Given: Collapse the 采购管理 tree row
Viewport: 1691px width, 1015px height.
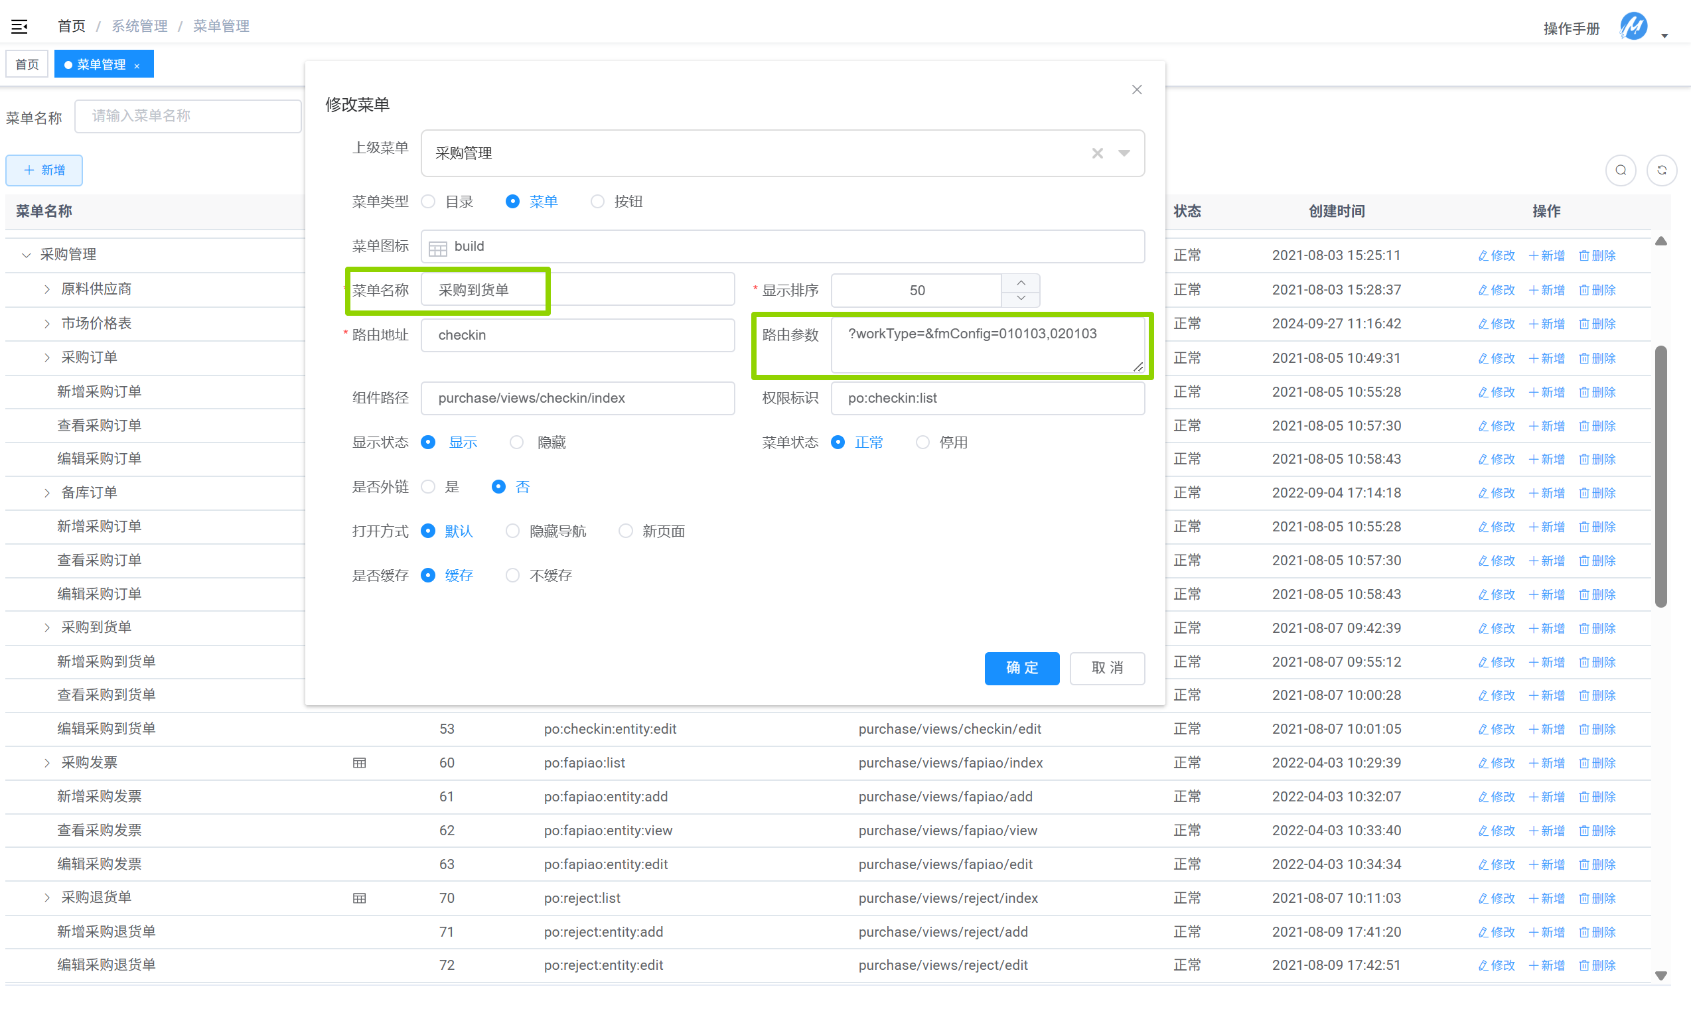Looking at the screenshot, I should [26, 255].
